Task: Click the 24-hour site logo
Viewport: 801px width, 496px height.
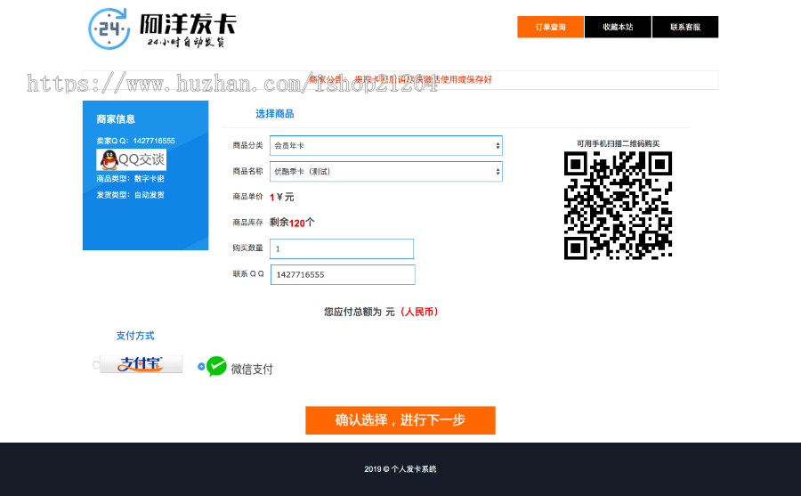Action: 109,28
